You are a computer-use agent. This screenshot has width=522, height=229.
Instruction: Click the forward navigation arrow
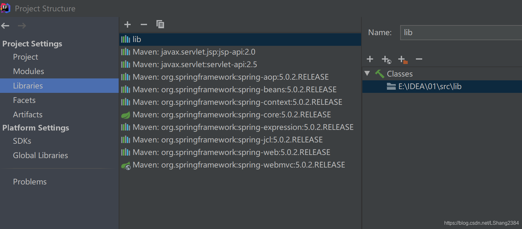pos(22,26)
